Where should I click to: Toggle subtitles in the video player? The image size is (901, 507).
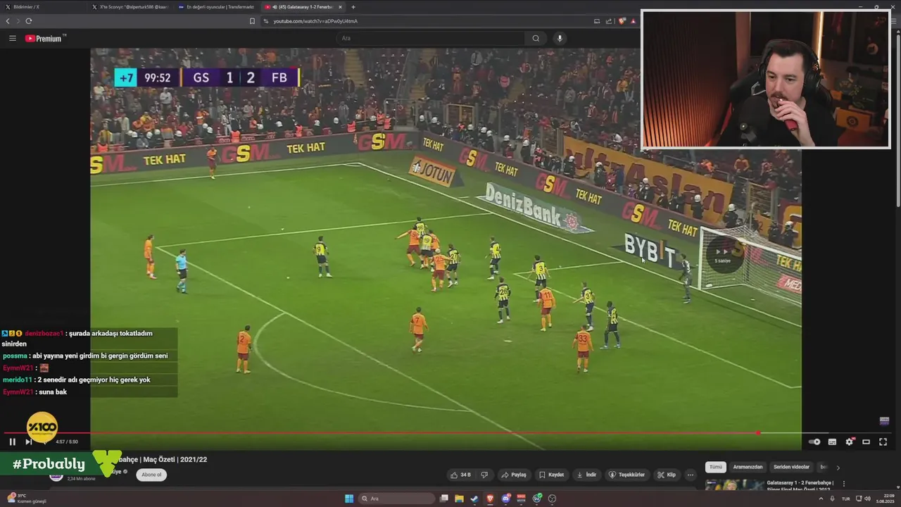pos(832,442)
